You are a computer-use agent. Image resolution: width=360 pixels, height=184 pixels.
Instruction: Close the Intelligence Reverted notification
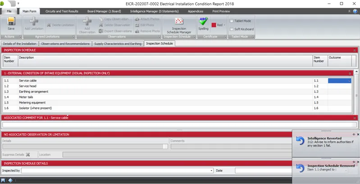358,134
